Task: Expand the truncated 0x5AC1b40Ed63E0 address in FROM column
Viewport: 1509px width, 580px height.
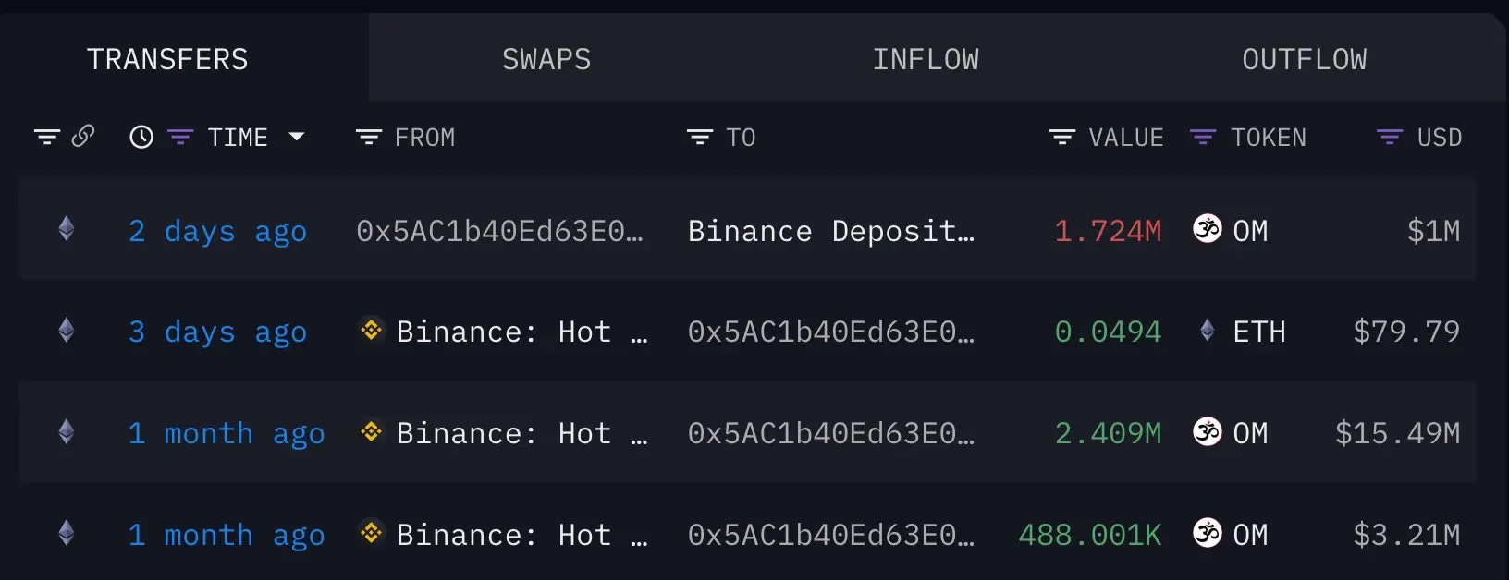Action: click(x=500, y=231)
